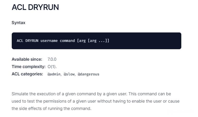Click the ACL DRYRUN page heading
The width and height of the screenshot is (198, 117).
35,7
